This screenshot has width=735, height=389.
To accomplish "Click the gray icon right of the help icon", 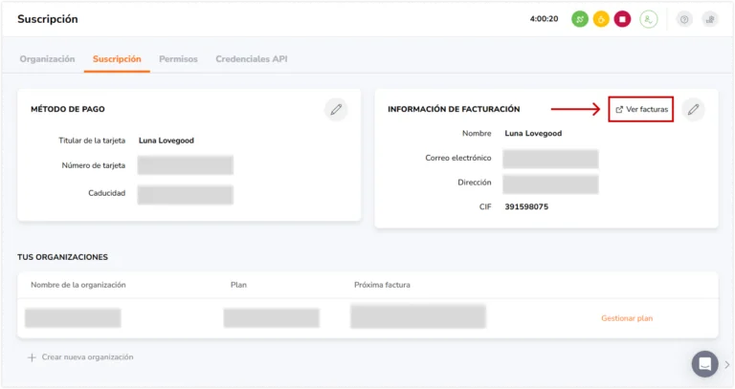I will tap(710, 19).
